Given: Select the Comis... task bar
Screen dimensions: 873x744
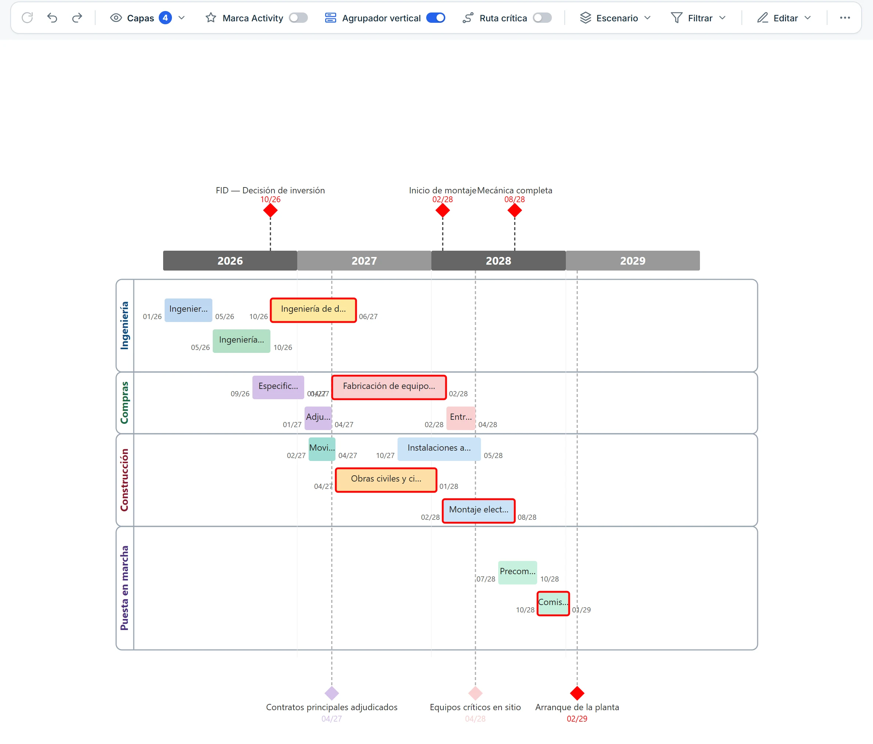Looking at the screenshot, I should tap(553, 603).
